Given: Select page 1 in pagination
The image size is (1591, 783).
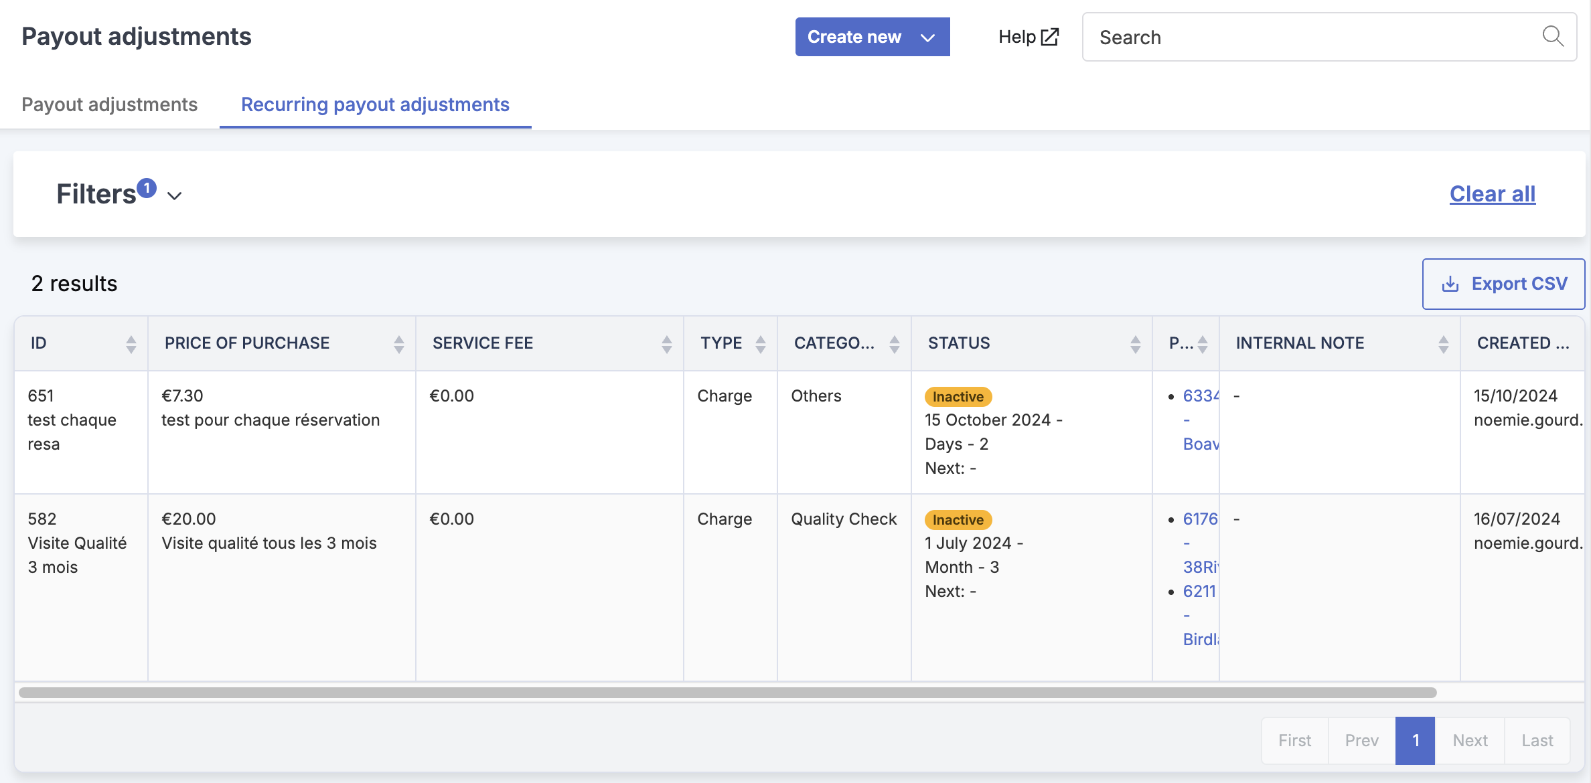Looking at the screenshot, I should 1416,740.
